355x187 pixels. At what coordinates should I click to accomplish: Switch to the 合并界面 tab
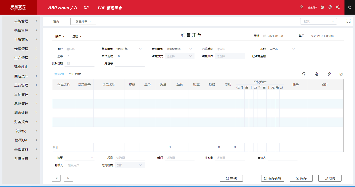[75, 74]
